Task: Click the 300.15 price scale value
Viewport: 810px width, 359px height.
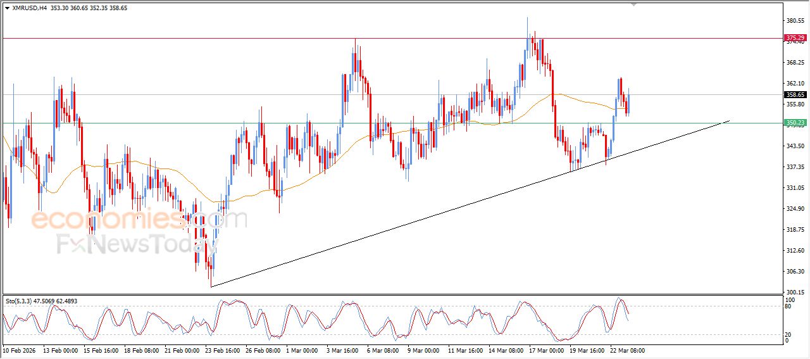Action: coord(795,292)
